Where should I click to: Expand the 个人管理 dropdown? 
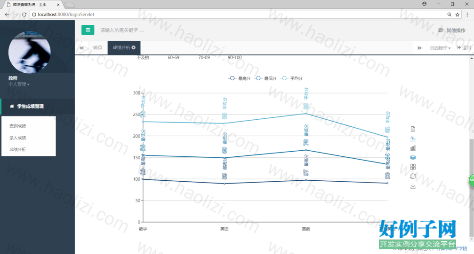19,85
